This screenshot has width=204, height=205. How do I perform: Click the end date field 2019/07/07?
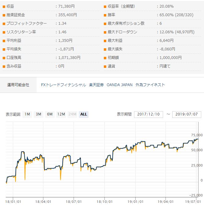point(186,114)
